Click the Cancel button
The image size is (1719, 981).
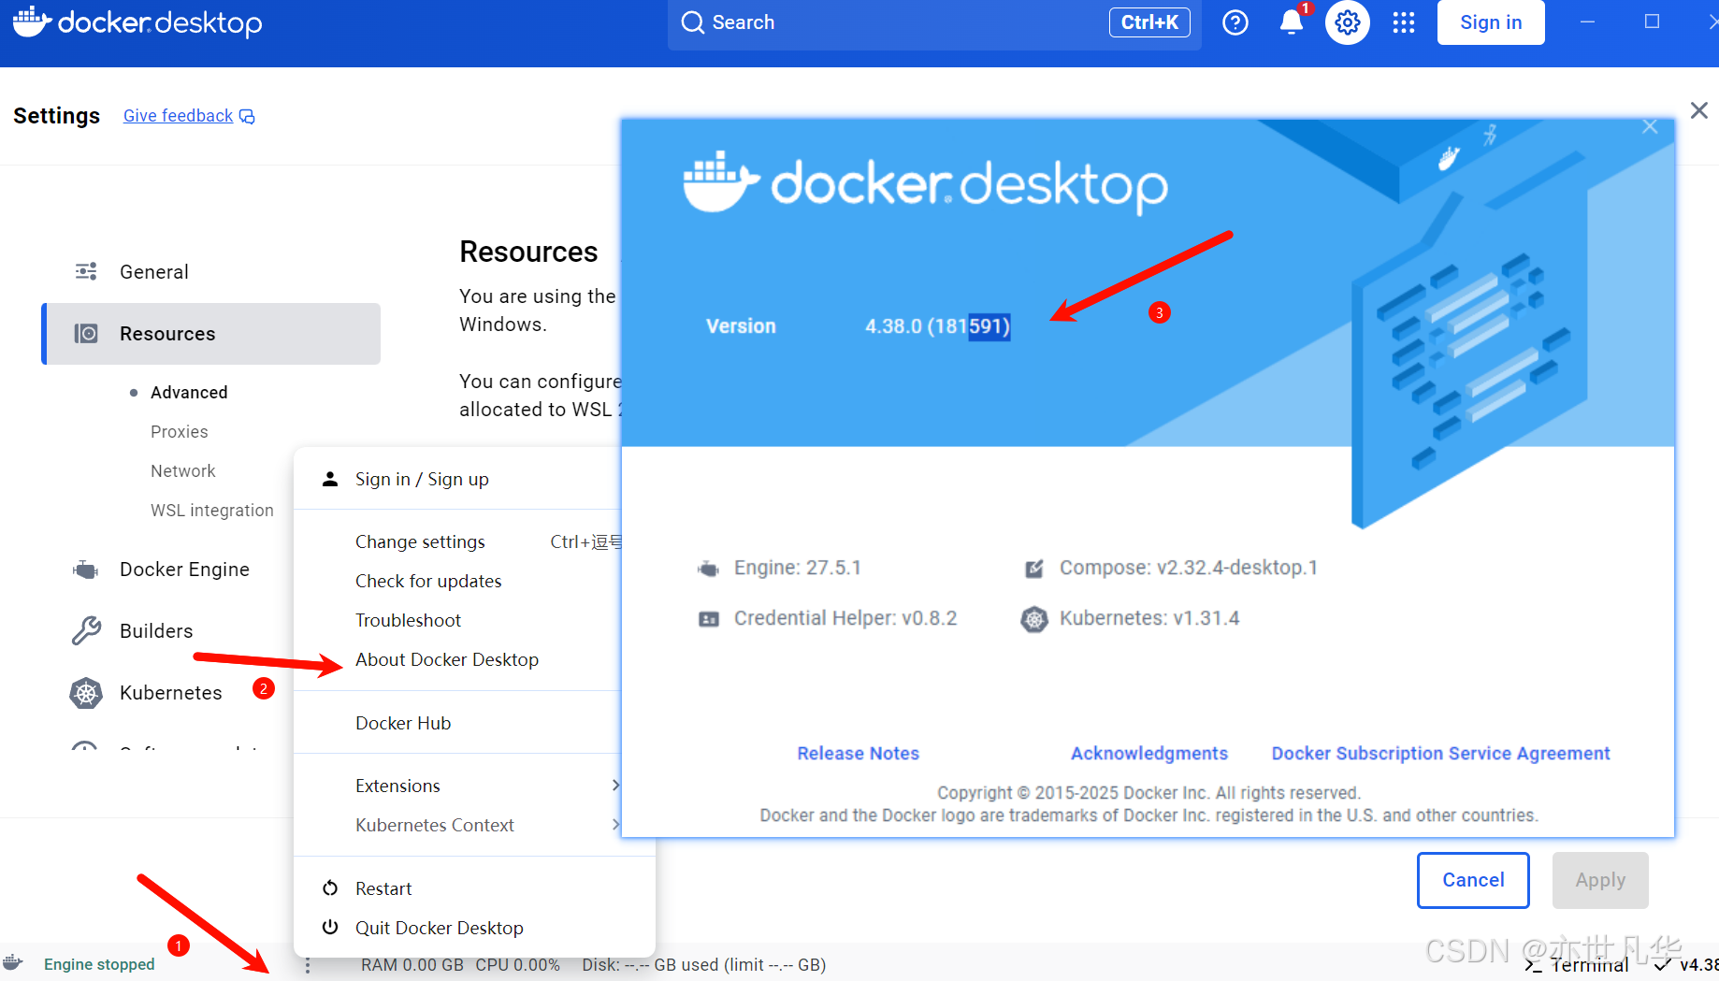click(x=1473, y=880)
